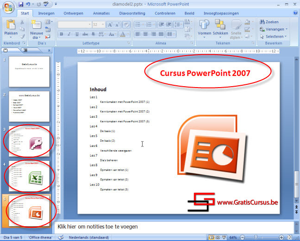
Task: Decrease the list indent level
Action: click(x=161, y=25)
